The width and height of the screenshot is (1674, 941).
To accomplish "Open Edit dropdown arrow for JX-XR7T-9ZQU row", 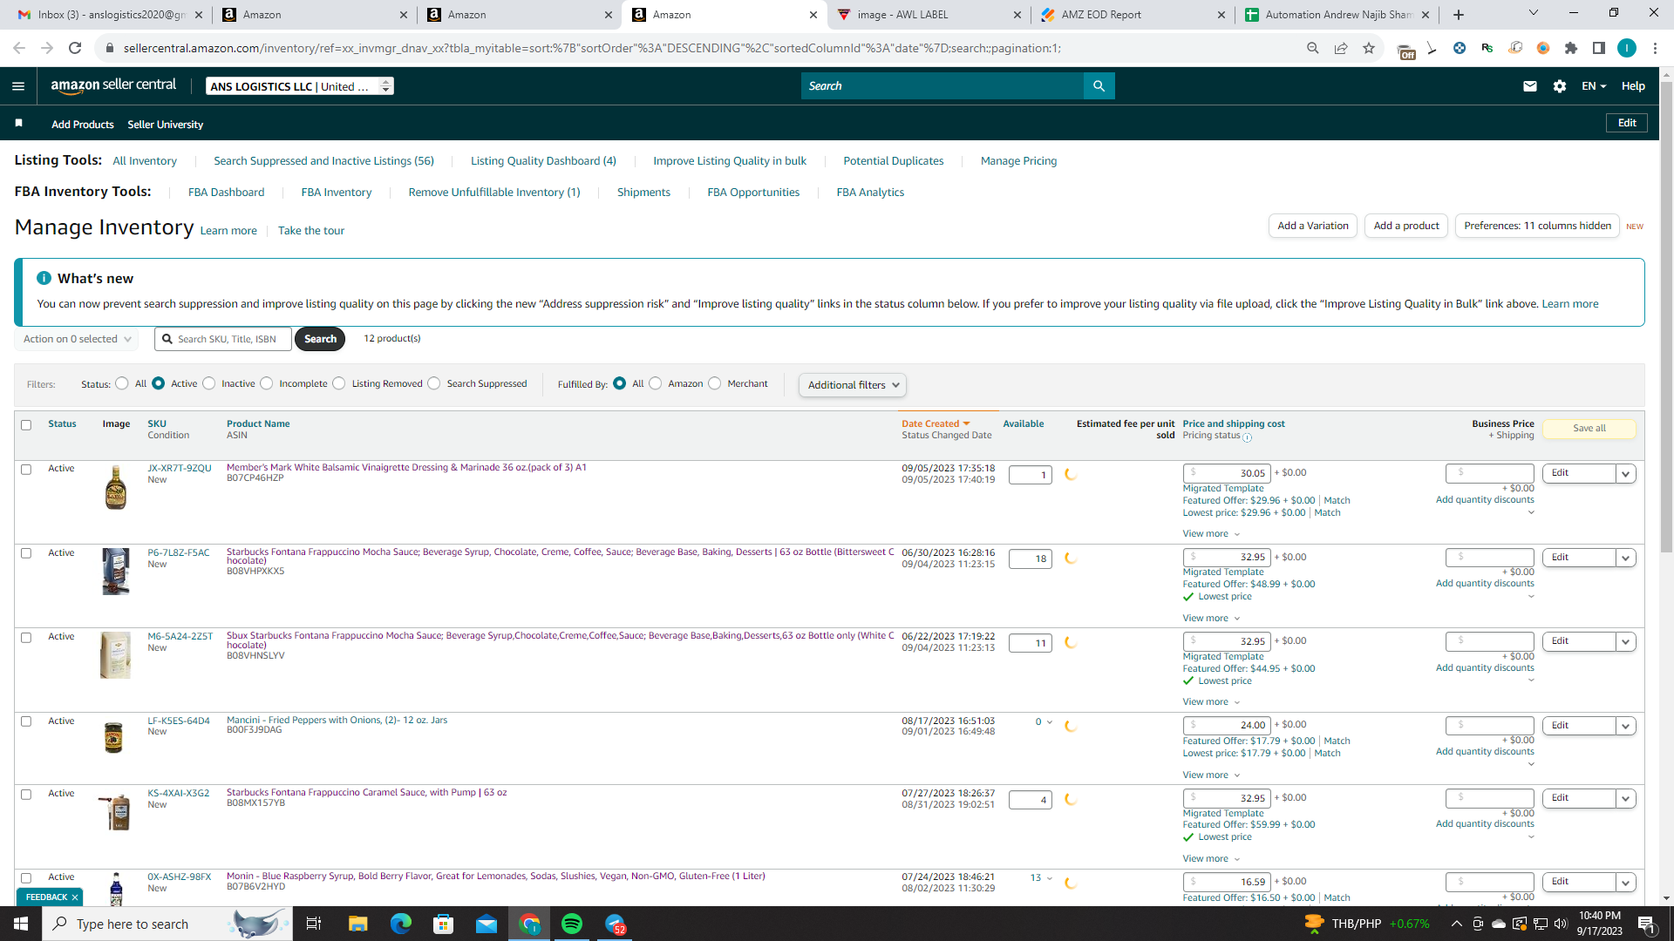I will 1626,474.
